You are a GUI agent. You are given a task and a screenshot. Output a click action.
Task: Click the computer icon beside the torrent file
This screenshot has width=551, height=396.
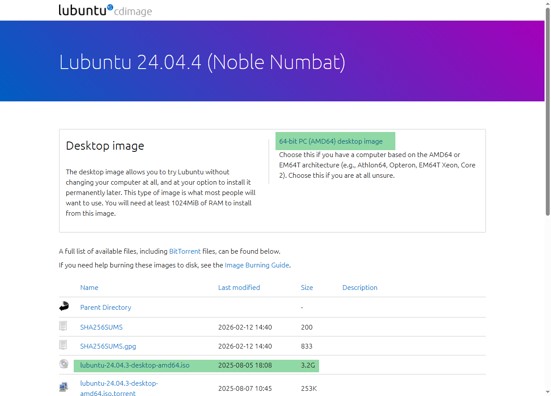pyautogui.click(x=64, y=387)
